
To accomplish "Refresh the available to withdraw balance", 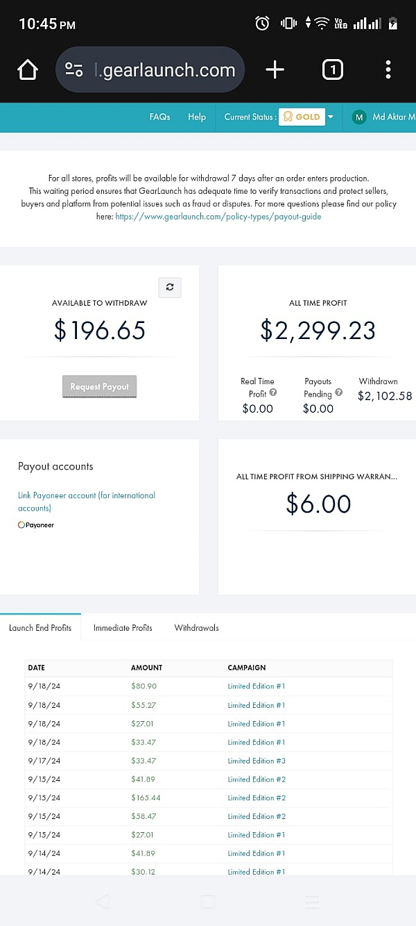I will [170, 287].
